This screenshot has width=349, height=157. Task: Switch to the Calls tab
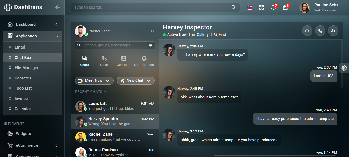coord(104,61)
